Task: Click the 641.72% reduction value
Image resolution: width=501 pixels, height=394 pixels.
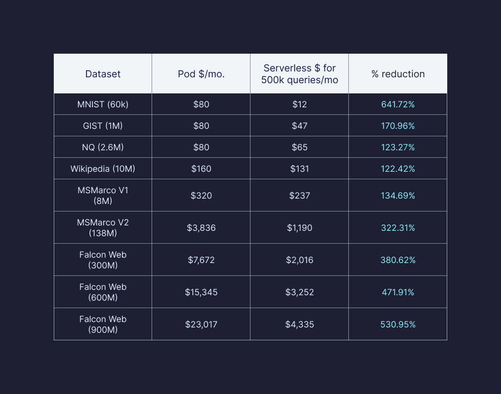Action: coord(398,105)
